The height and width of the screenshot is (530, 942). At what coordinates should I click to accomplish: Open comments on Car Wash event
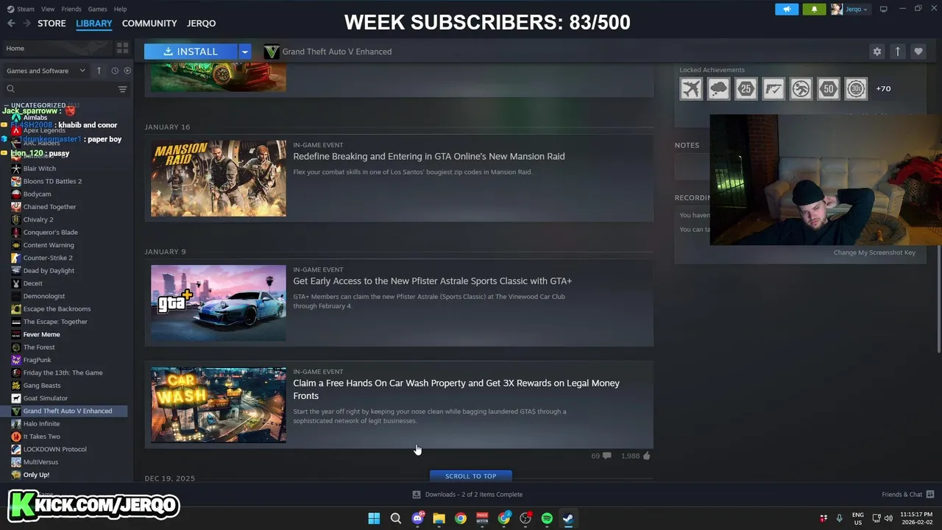click(606, 456)
